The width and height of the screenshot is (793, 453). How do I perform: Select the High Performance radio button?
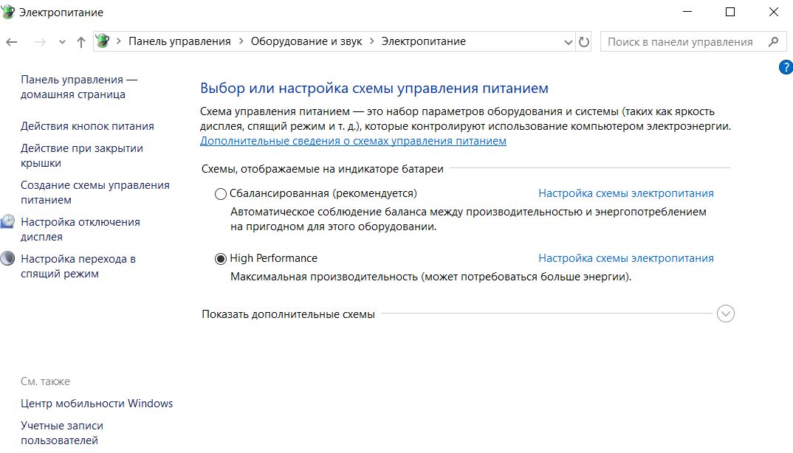pyautogui.click(x=221, y=259)
